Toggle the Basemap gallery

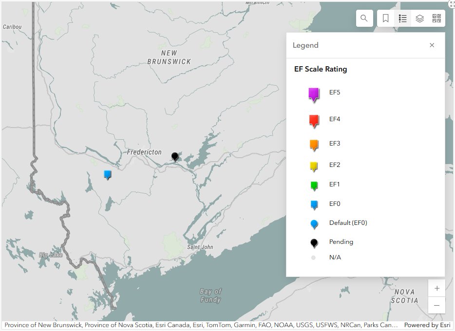tap(437, 18)
